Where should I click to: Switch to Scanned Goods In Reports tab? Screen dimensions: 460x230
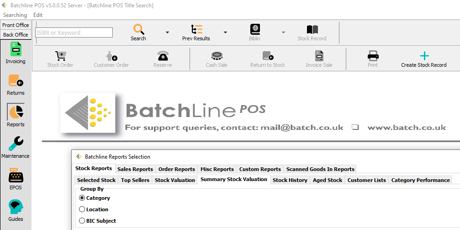click(320, 169)
